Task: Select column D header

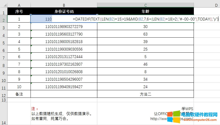Action: (x=207, y=5)
